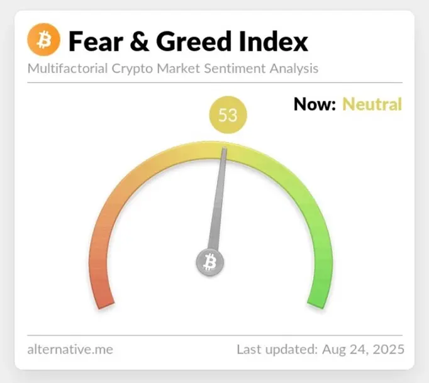
Task: Click the Aug 24, 2025 date
Action: [363, 350]
